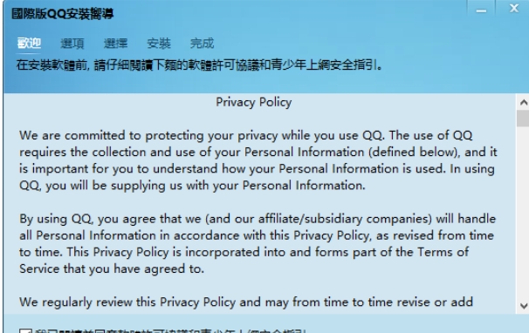Click the policy scrollbar thumb

[x=523, y=119]
